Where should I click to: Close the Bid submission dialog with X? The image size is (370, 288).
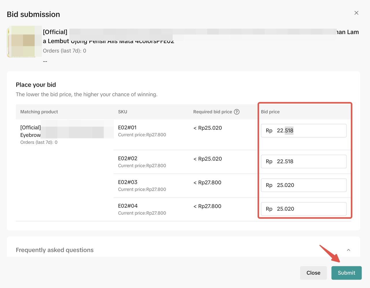356,13
